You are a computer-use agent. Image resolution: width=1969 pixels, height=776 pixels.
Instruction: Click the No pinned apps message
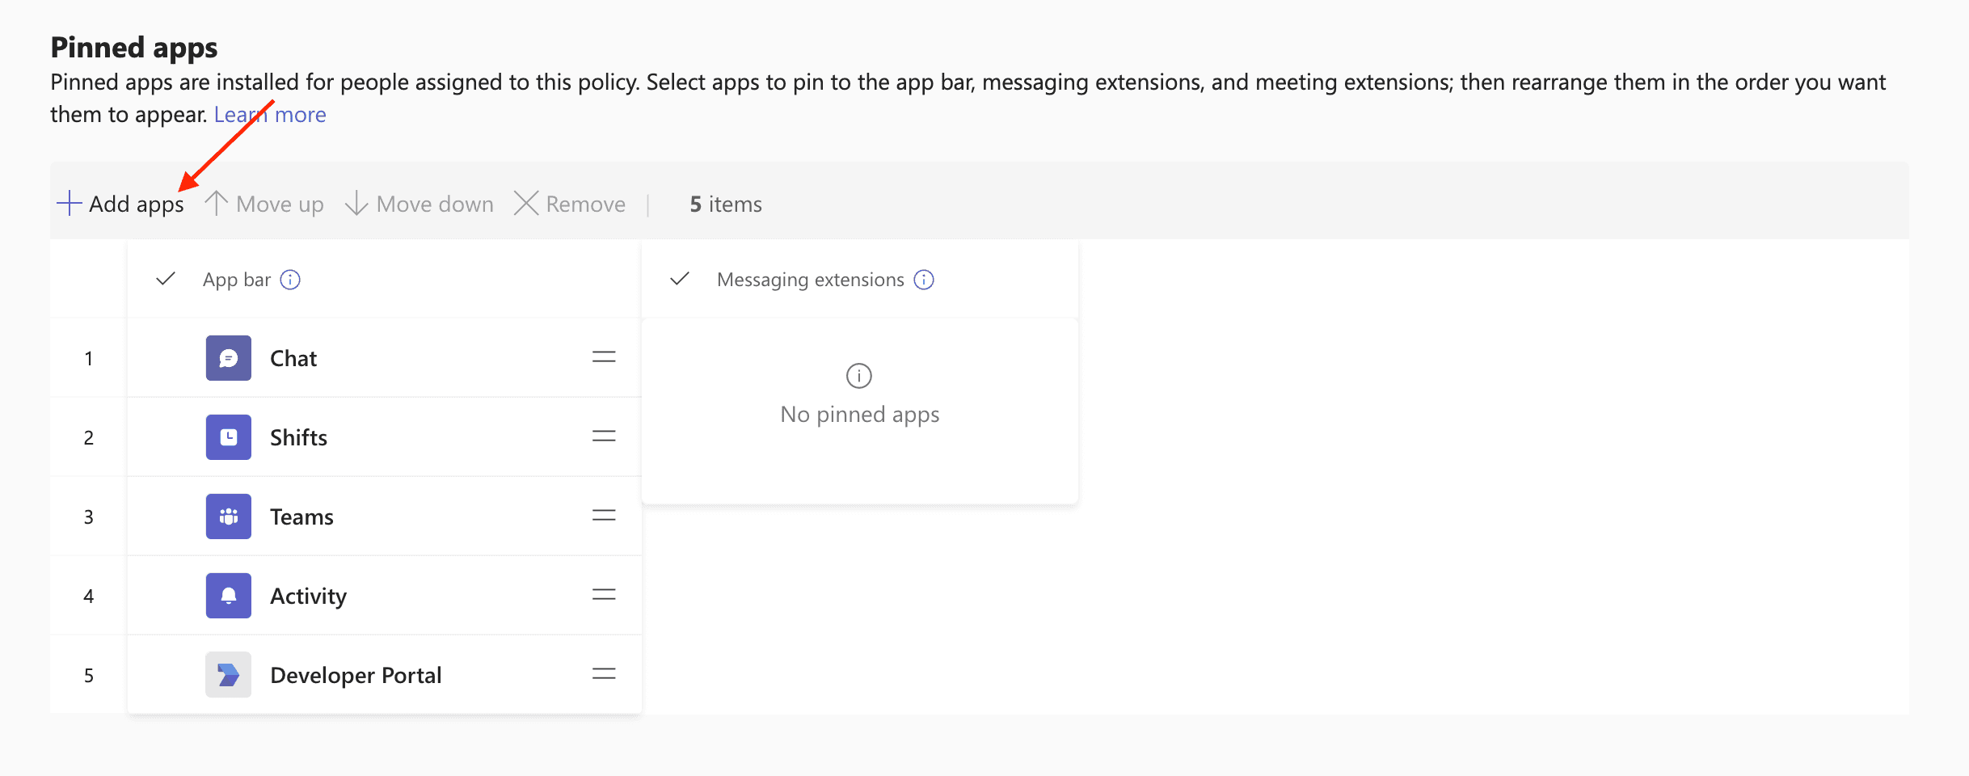coord(860,415)
